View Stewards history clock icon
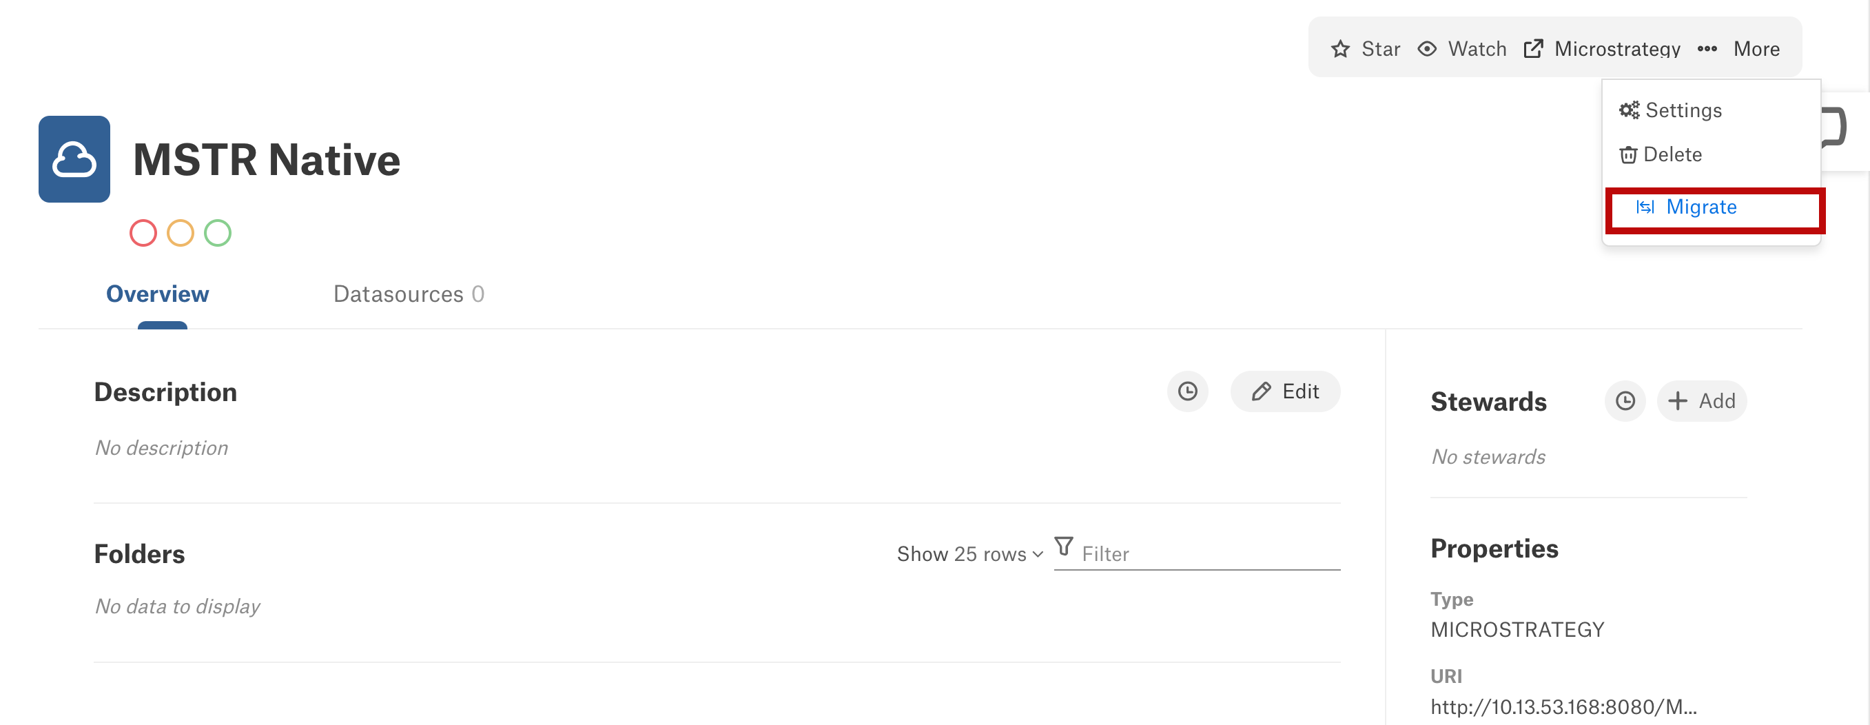The image size is (1870, 725). (1625, 401)
